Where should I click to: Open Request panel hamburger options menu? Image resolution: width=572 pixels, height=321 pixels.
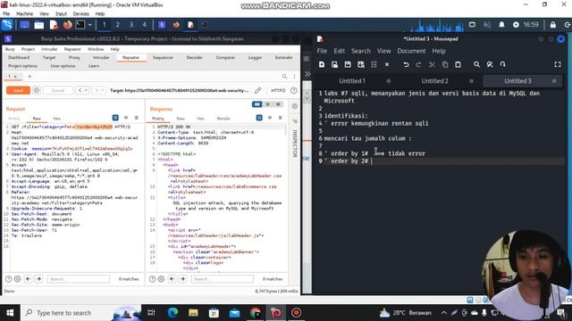point(137,118)
